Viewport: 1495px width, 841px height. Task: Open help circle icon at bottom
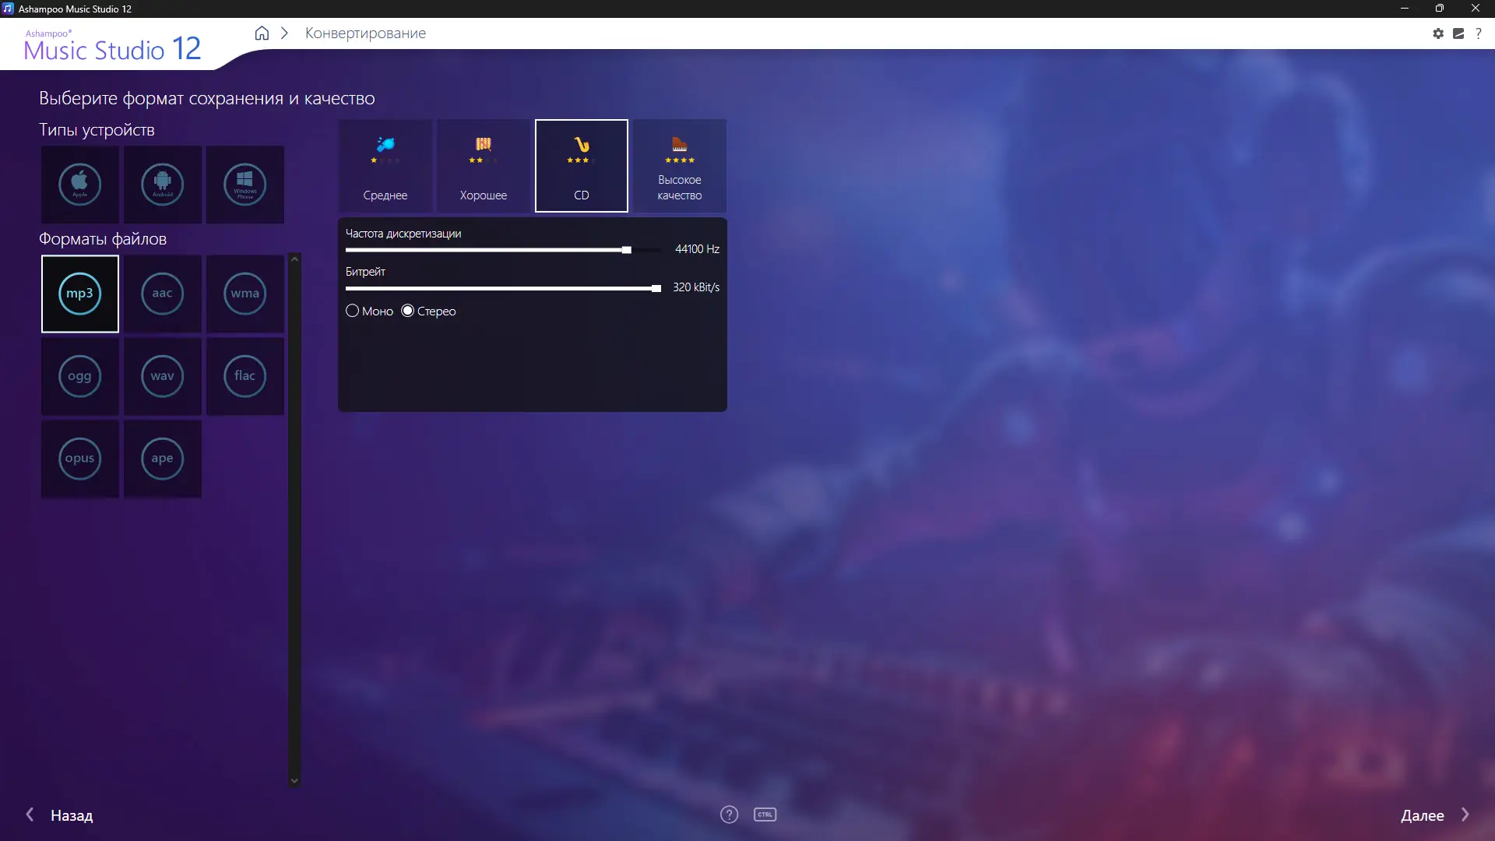coord(729,815)
